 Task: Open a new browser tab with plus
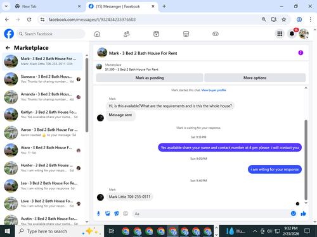click(x=164, y=6)
